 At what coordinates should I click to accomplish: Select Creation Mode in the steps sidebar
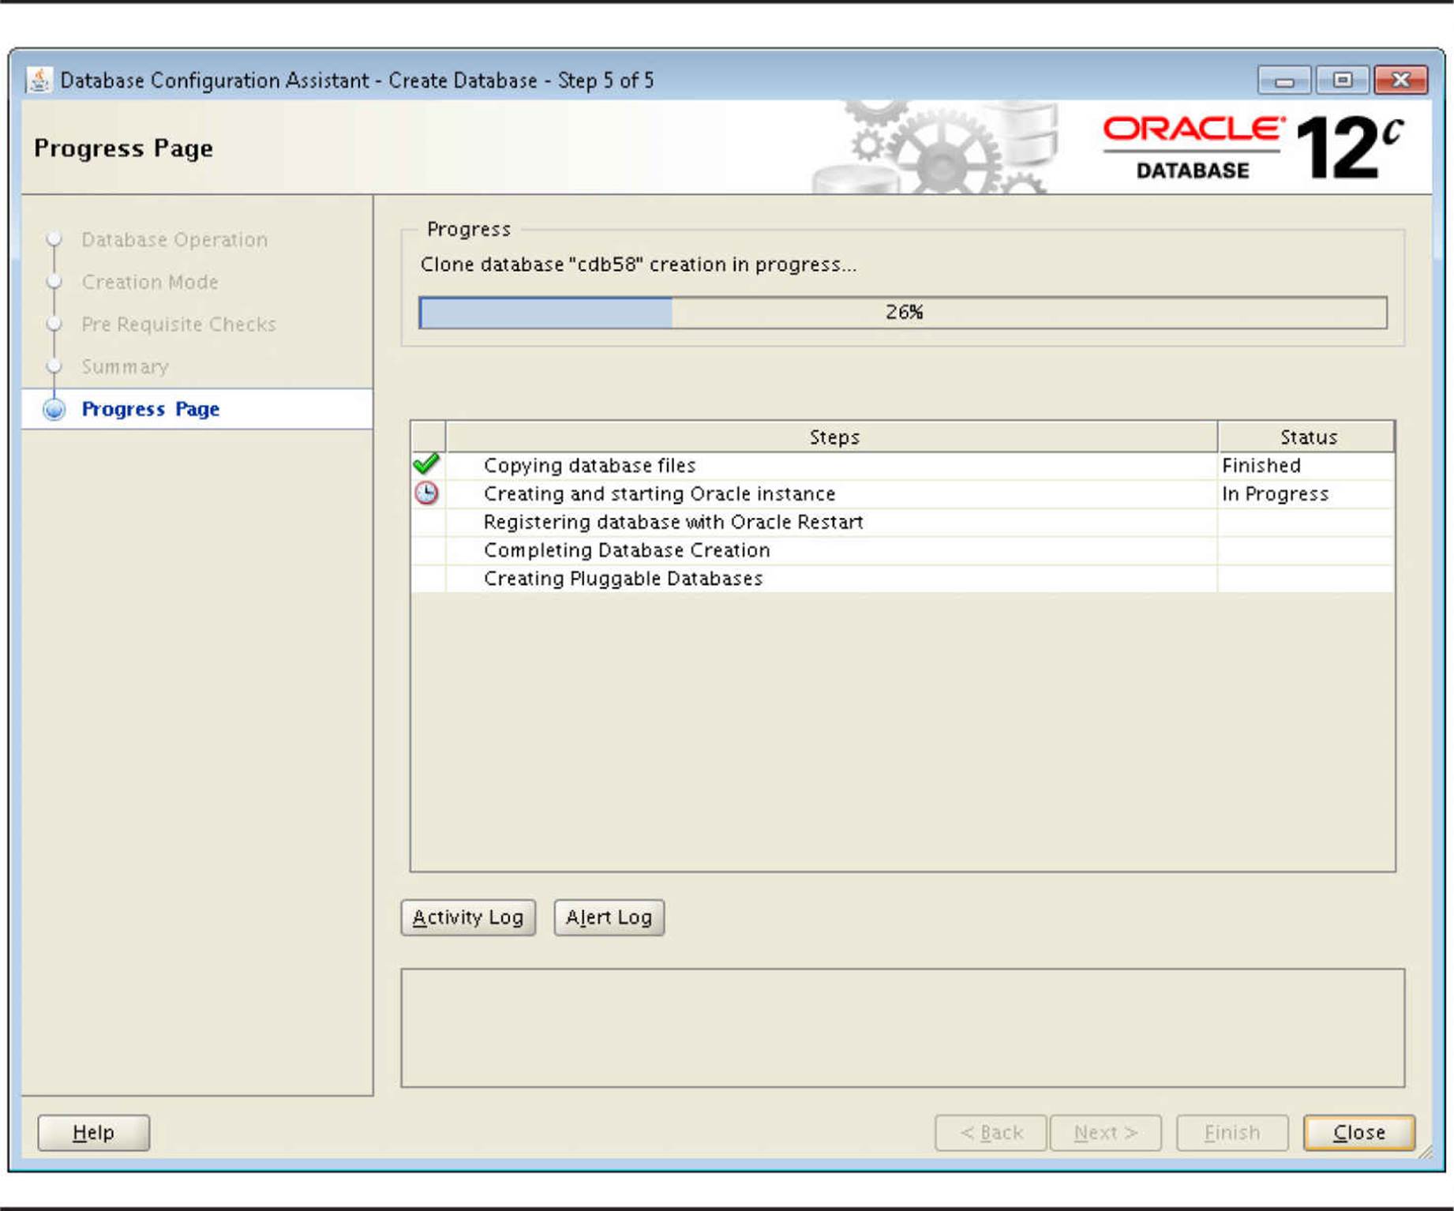click(150, 282)
